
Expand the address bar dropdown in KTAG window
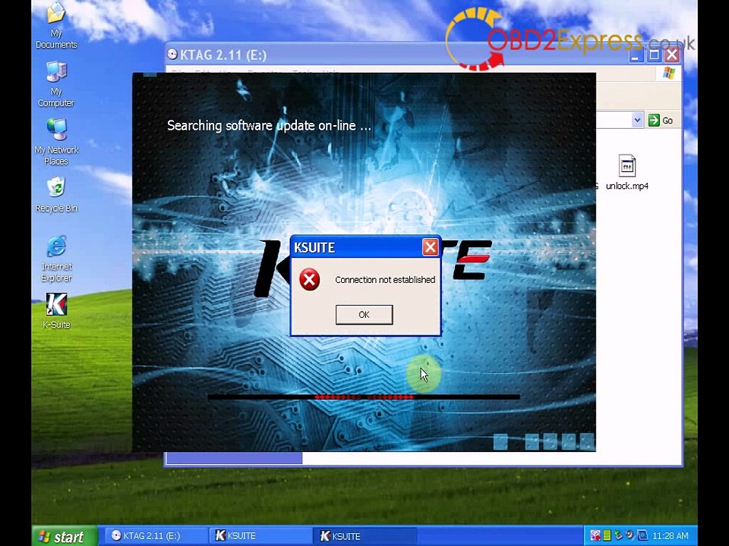point(637,121)
